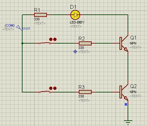Click the NPN value beside Q1
Screen dimensions: 147x126
(x=133, y=43)
